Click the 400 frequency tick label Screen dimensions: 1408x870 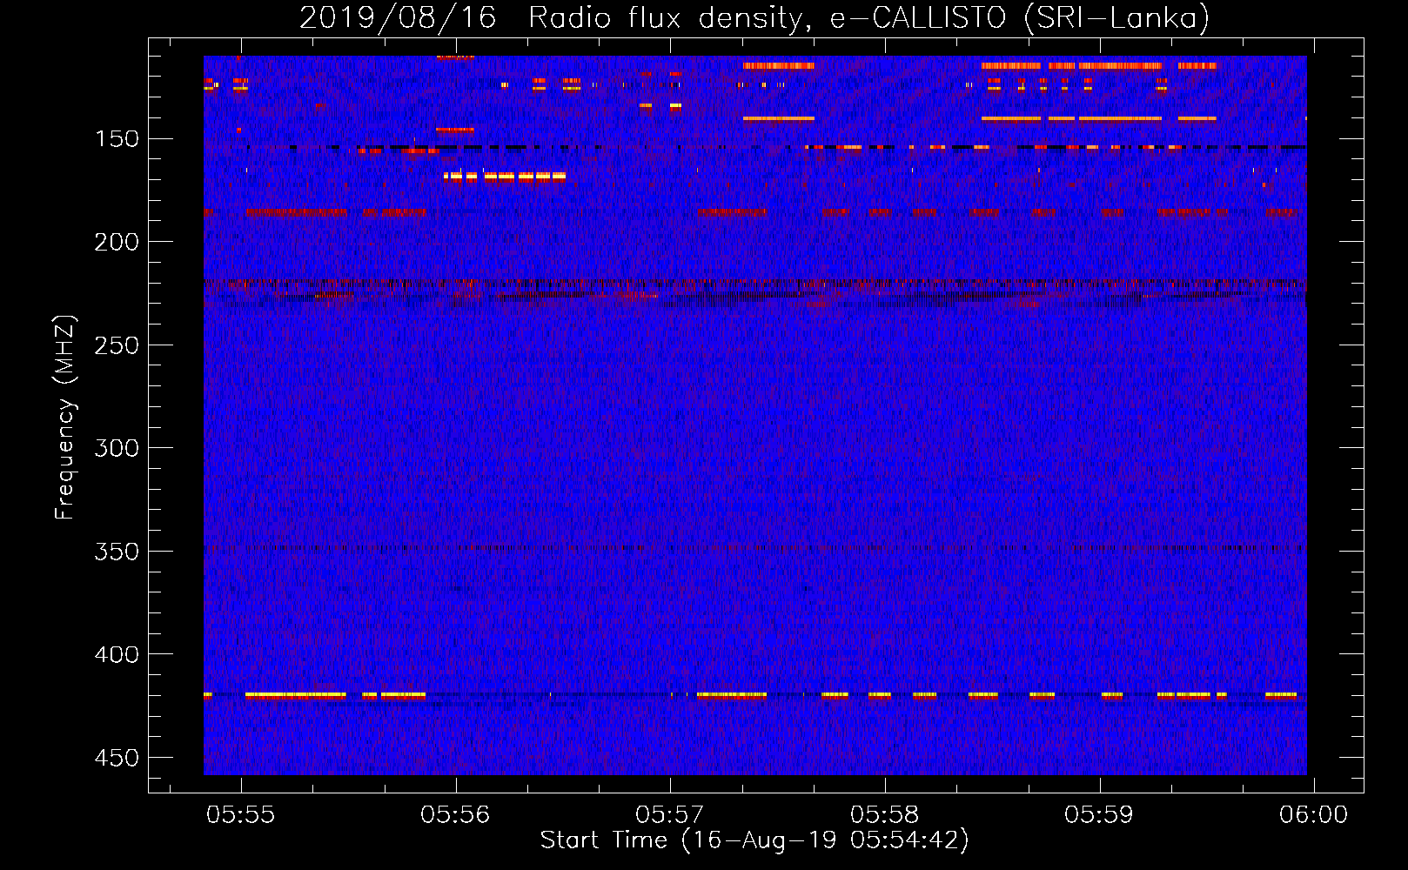click(x=117, y=654)
